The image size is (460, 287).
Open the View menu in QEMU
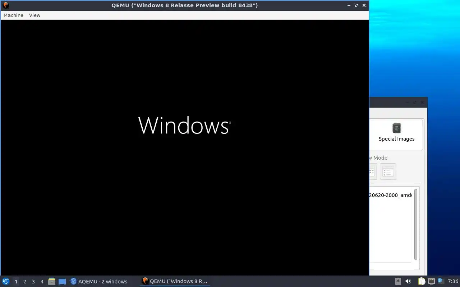pos(34,15)
